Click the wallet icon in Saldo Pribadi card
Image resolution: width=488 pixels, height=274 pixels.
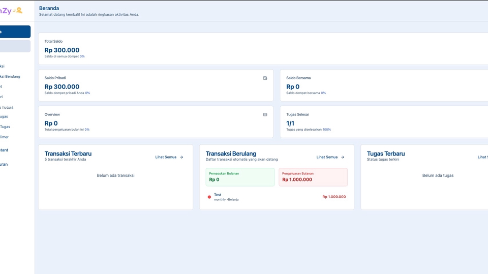(265, 78)
